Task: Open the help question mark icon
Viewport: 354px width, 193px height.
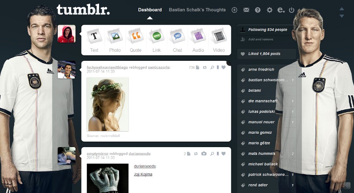Action: tap(258, 10)
